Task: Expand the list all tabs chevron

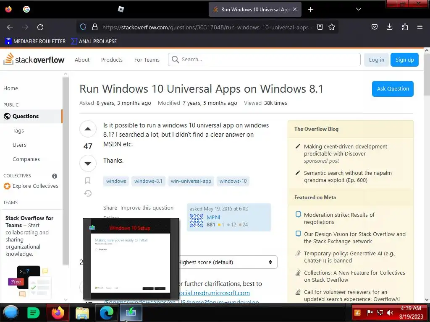Action: point(359,9)
